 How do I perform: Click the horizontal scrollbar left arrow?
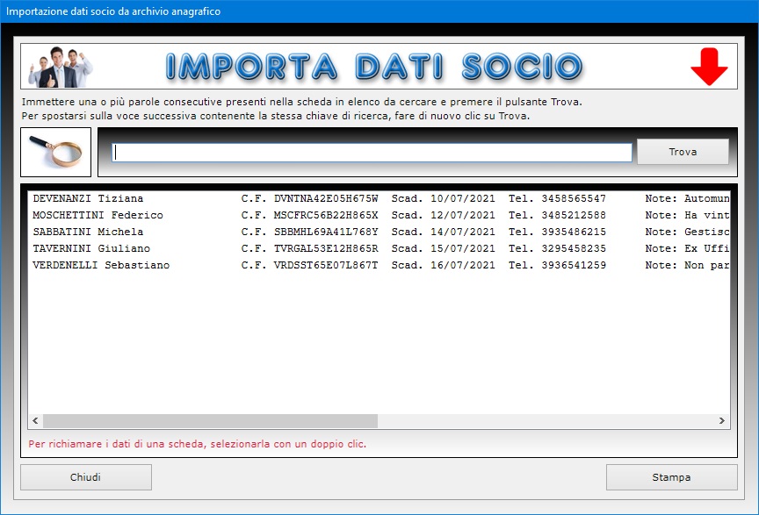[35, 421]
